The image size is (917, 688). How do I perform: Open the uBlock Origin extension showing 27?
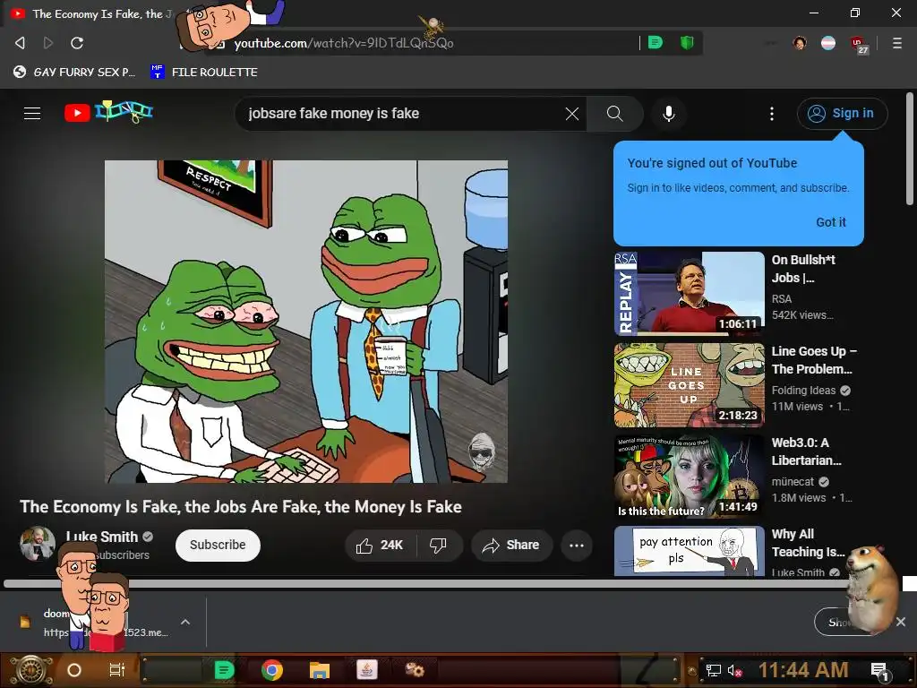pos(859,44)
